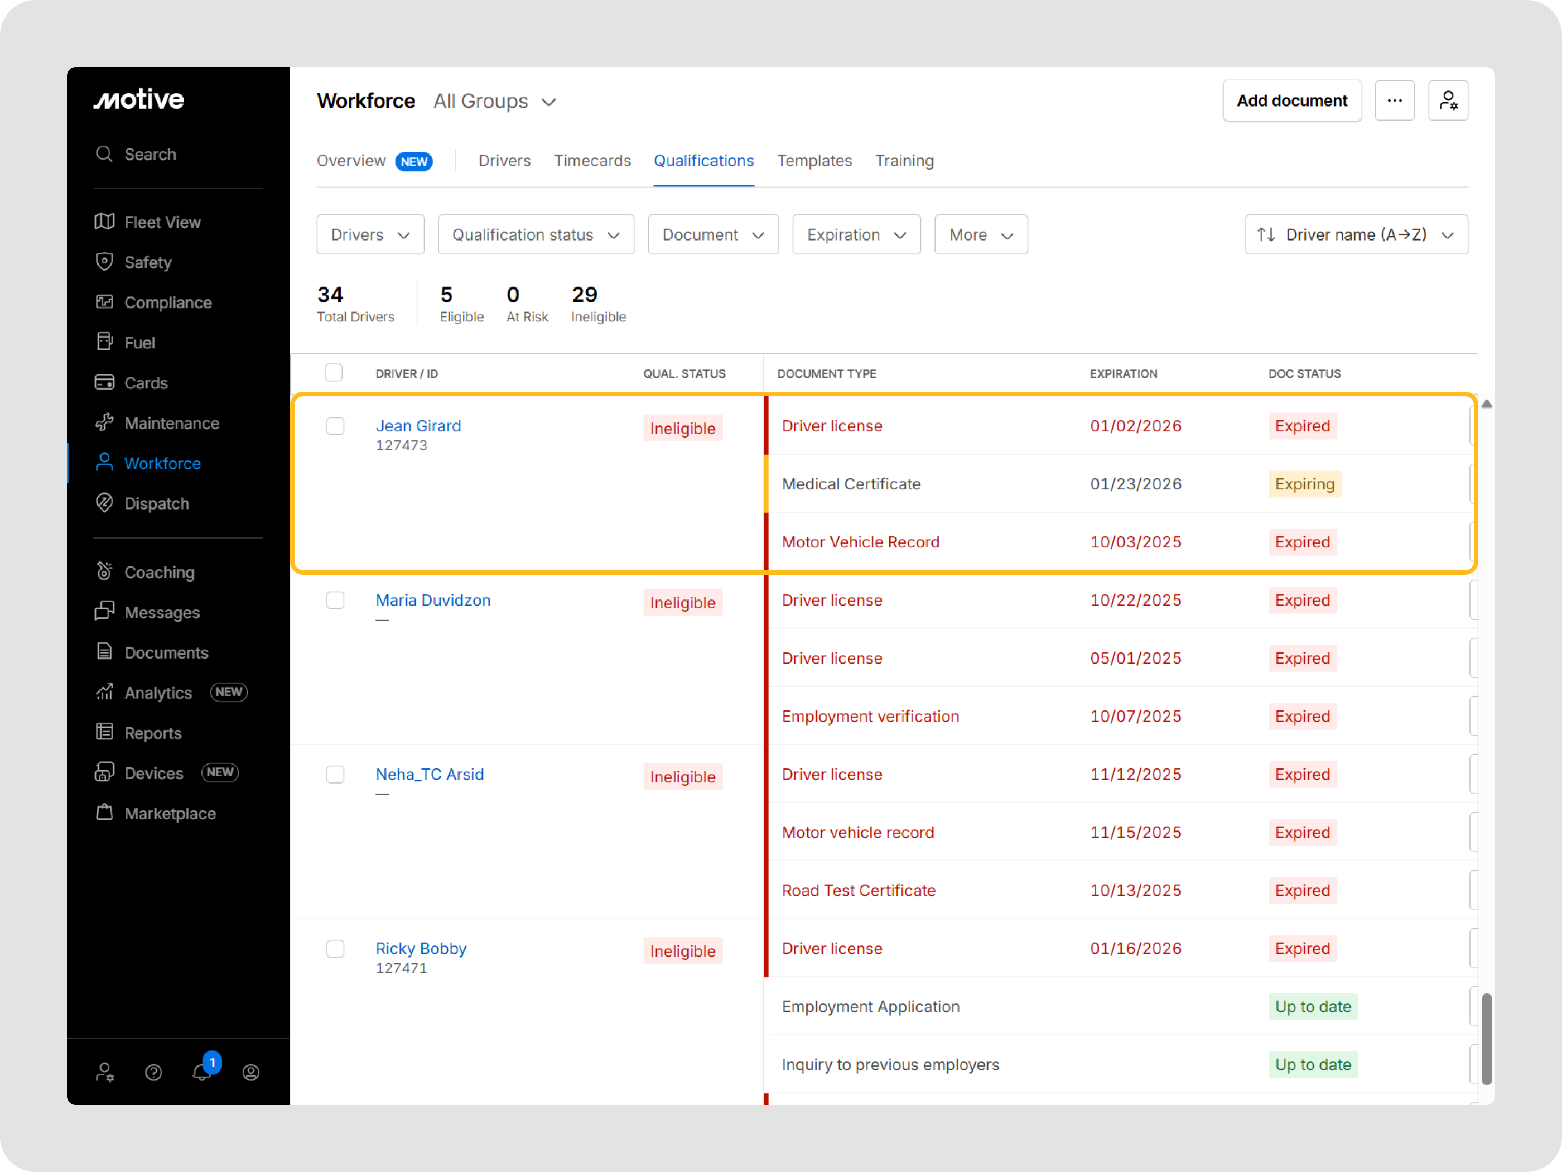Go to the Timecards tab
Image resolution: width=1562 pixels, height=1172 pixels.
(x=592, y=161)
